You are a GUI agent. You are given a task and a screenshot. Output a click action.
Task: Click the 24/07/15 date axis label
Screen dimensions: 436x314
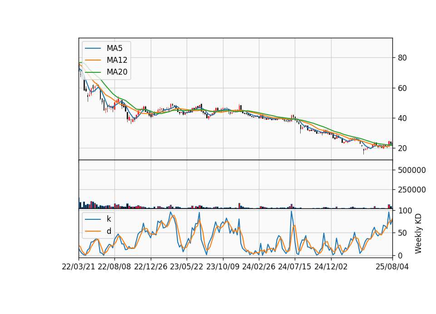pyautogui.click(x=294, y=267)
